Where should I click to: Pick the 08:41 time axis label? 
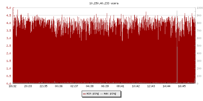[x=121, y=86]
